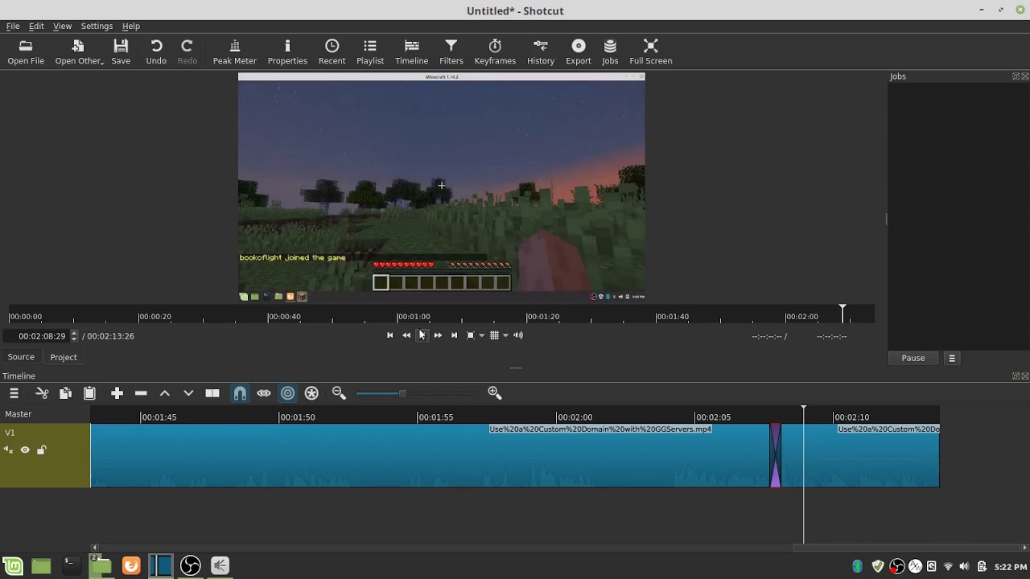Toggle timeline snapping magnet
The height and width of the screenshot is (579, 1030).
[x=240, y=393]
